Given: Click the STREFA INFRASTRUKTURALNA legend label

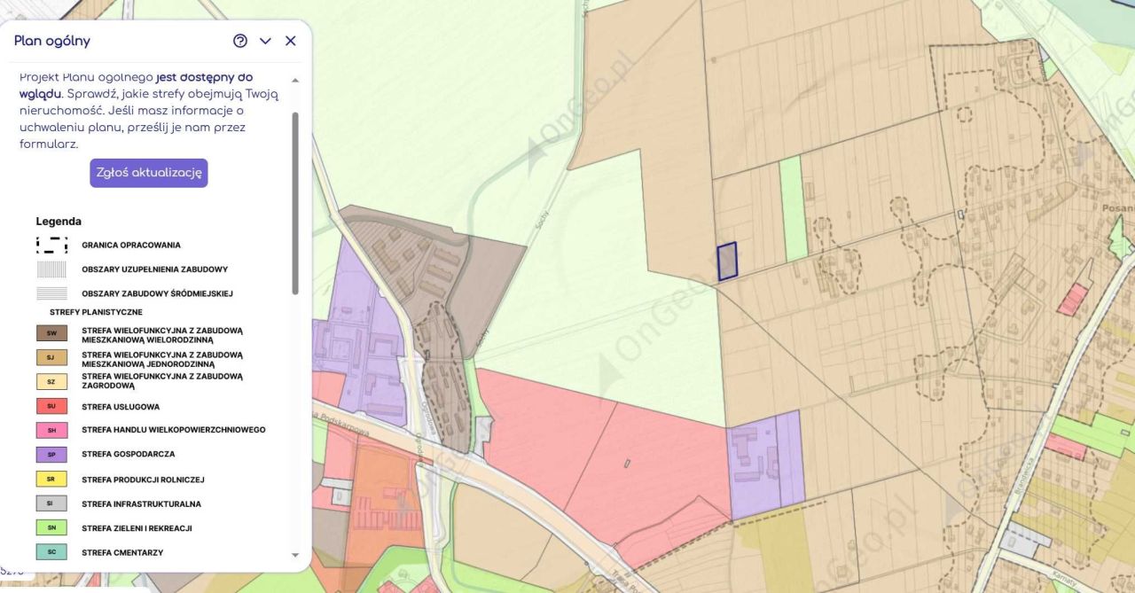Looking at the screenshot, I should (x=141, y=503).
